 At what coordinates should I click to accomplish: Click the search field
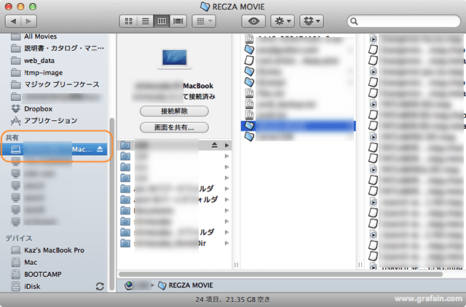[x=403, y=21]
